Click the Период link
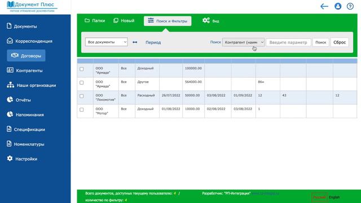 point(153,42)
